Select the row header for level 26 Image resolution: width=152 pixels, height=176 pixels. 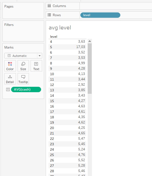[52, 160]
